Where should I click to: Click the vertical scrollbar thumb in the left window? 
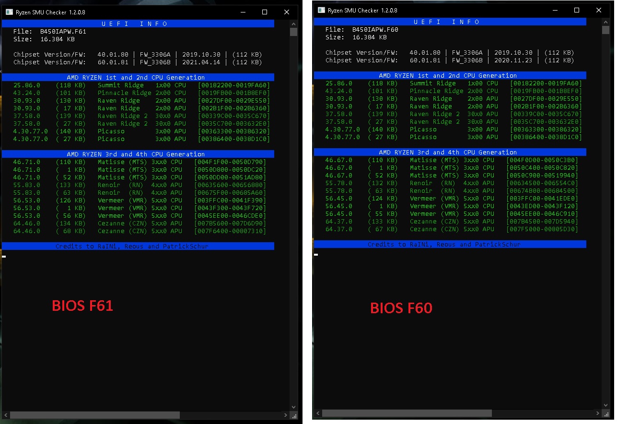(293, 32)
